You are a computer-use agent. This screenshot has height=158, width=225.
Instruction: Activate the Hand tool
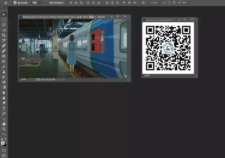pyautogui.click(x=4, y=124)
